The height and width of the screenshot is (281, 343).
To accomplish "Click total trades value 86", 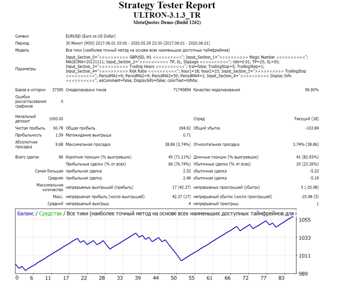I will tap(61, 157).
